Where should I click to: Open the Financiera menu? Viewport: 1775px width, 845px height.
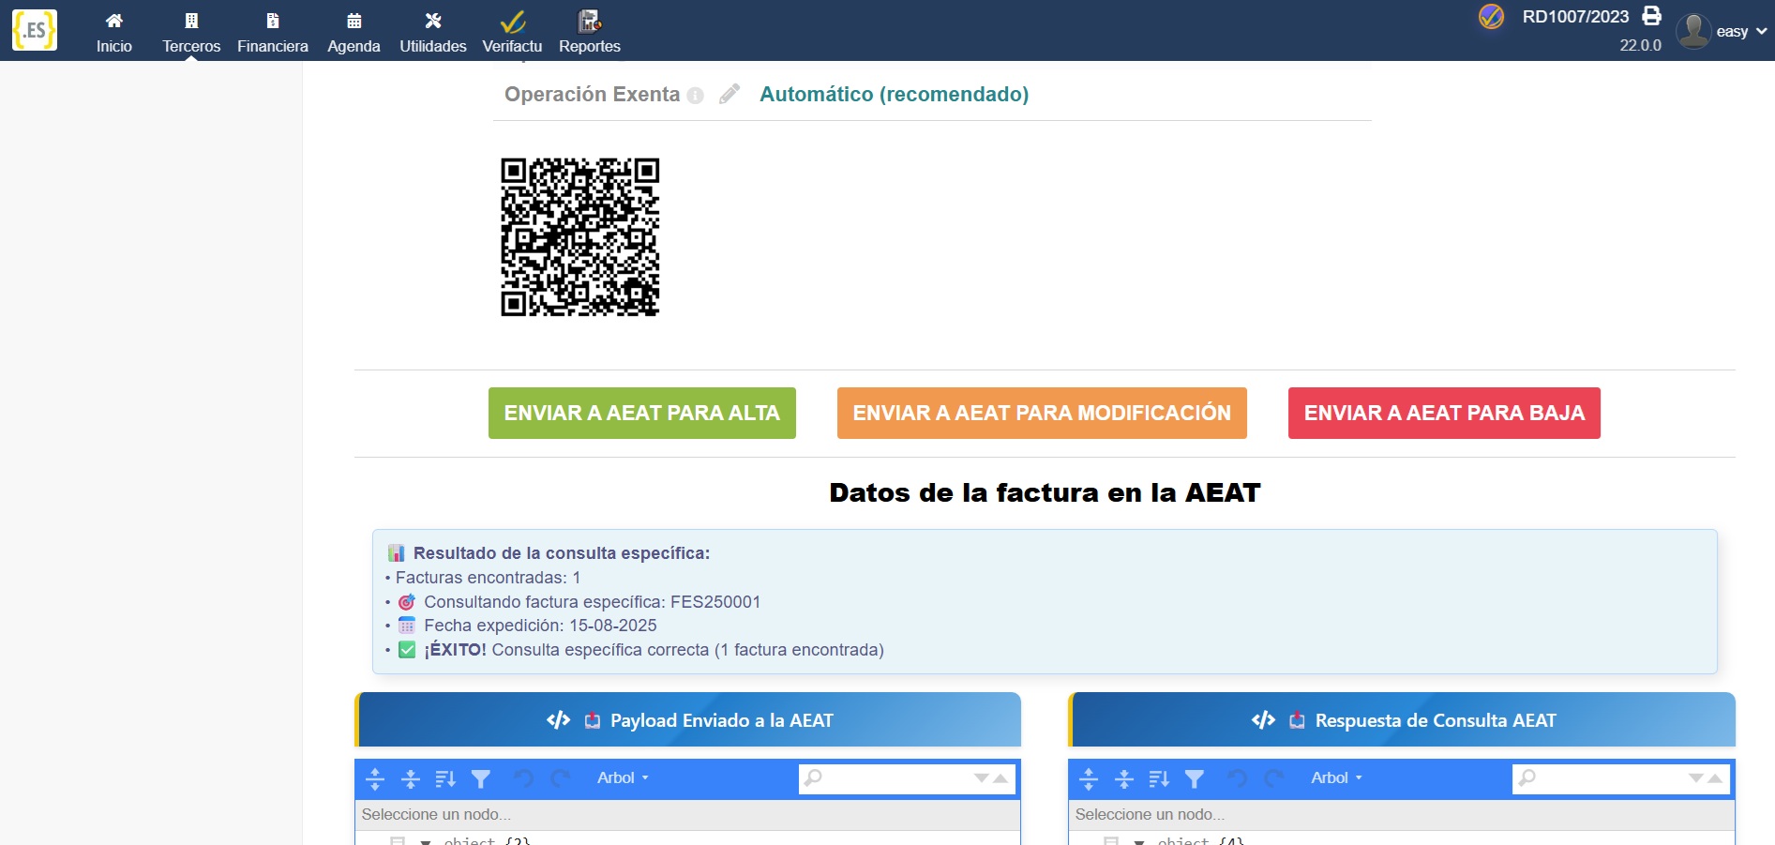click(273, 32)
